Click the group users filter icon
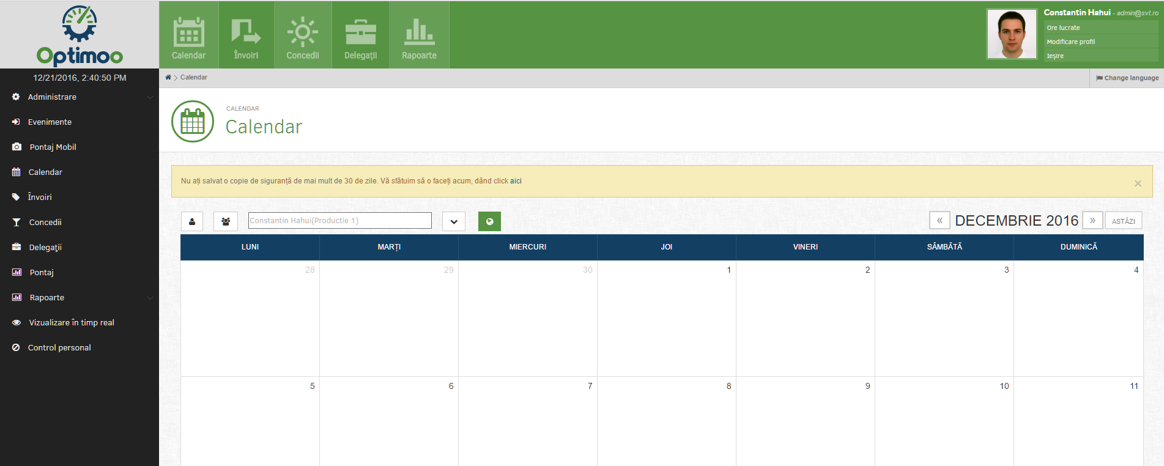The image size is (1164, 466). point(226,221)
